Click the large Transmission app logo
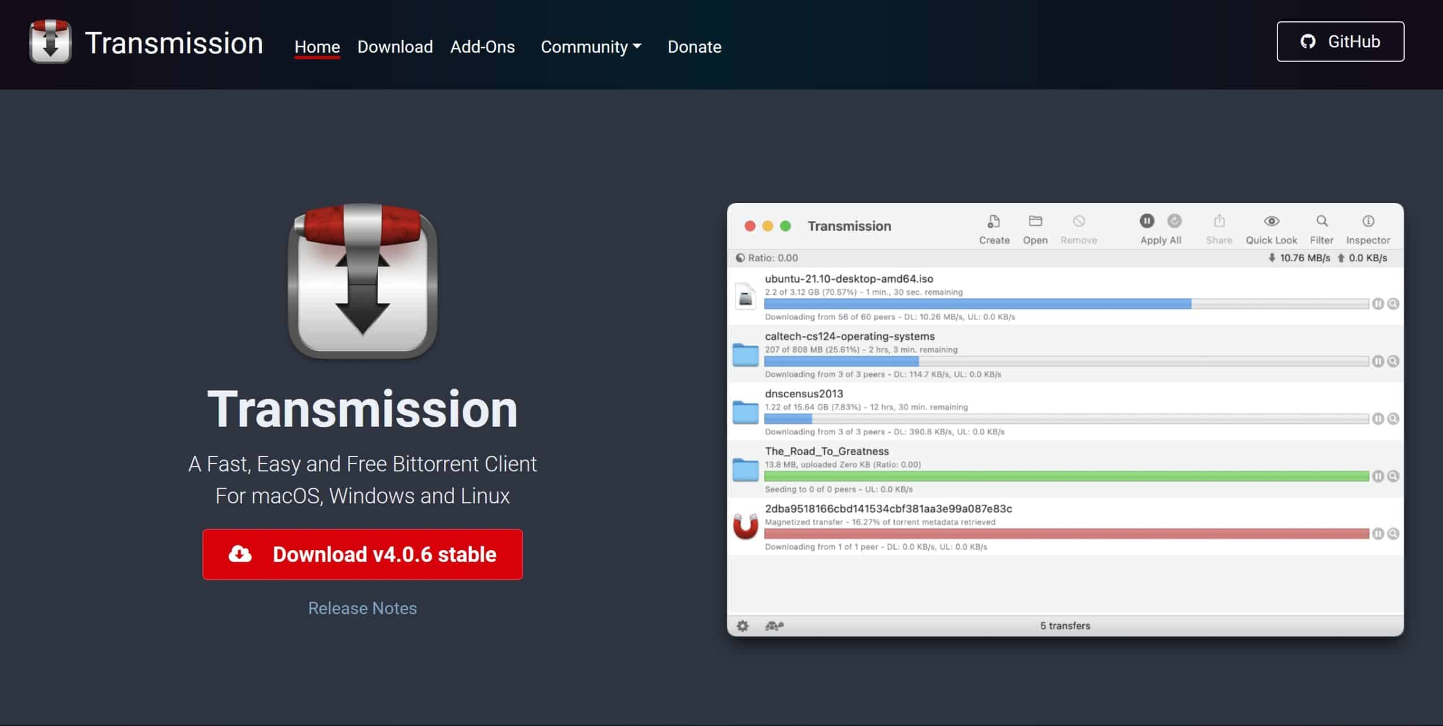The width and height of the screenshot is (1443, 726). click(362, 281)
